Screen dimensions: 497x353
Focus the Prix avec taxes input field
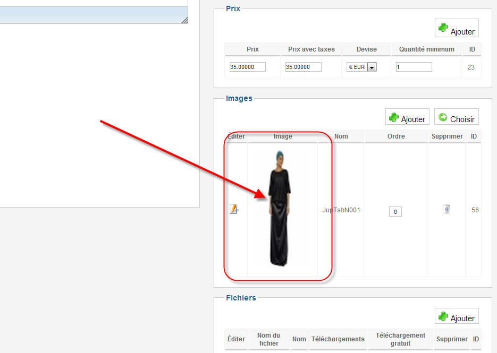coord(304,67)
